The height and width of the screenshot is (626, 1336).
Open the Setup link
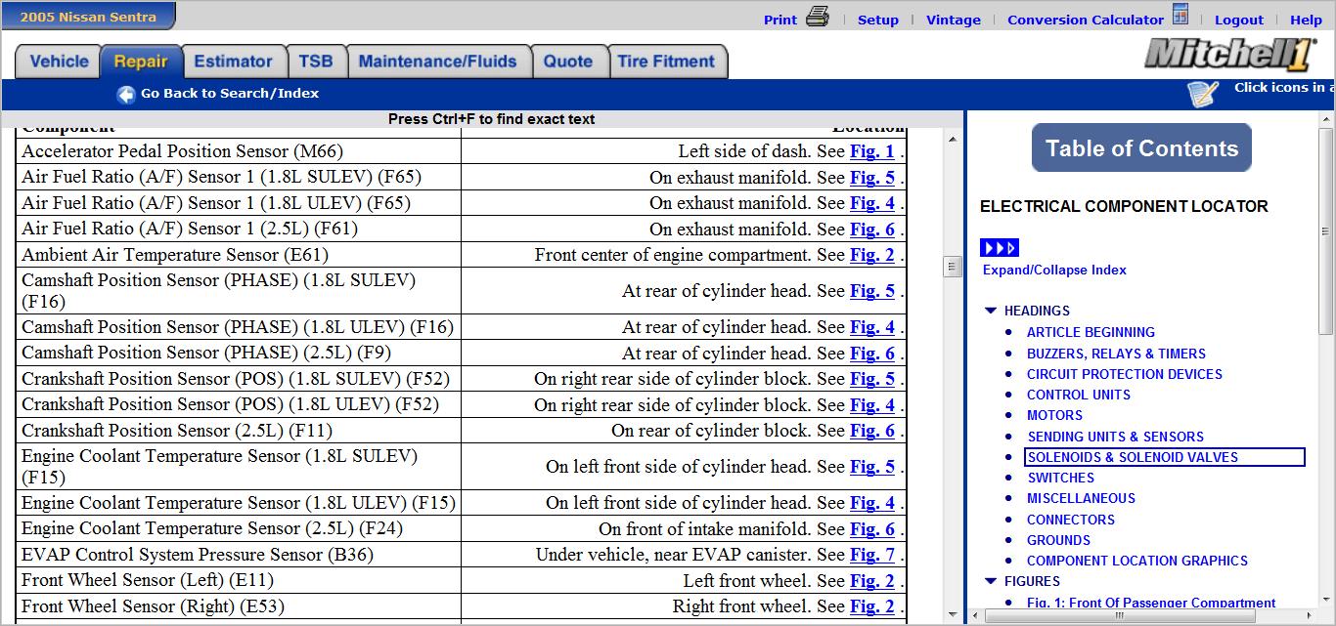click(x=878, y=20)
